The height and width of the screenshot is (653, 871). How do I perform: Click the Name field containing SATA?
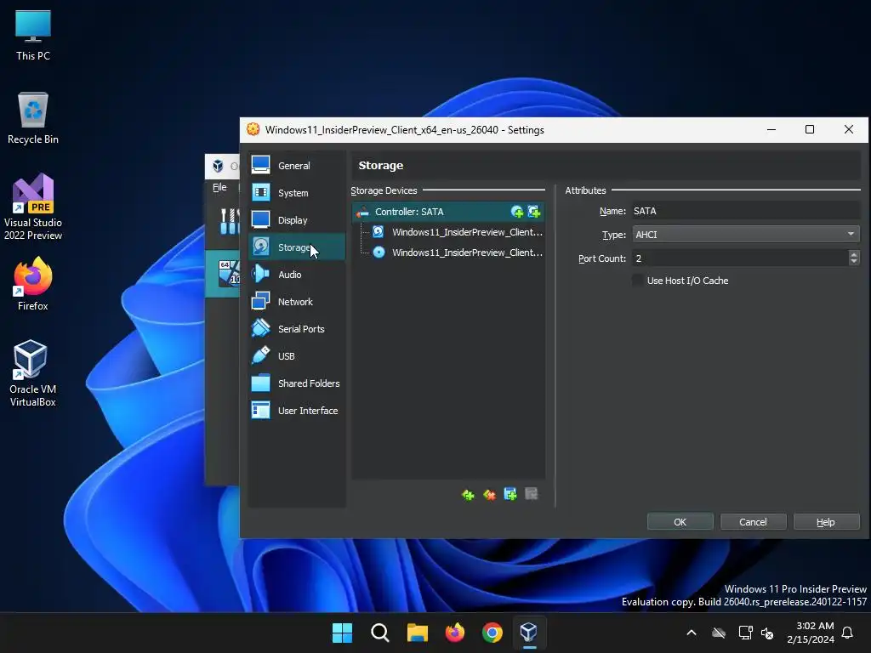746,211
